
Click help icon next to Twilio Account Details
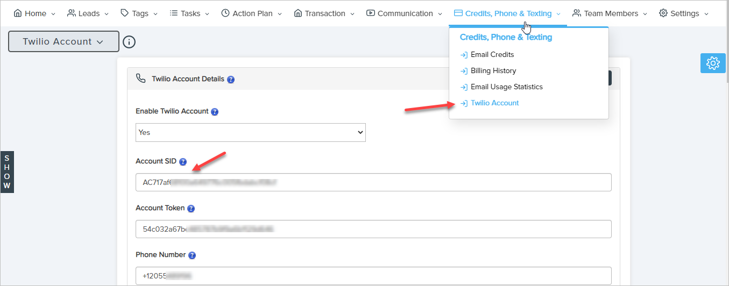point(231,79)
